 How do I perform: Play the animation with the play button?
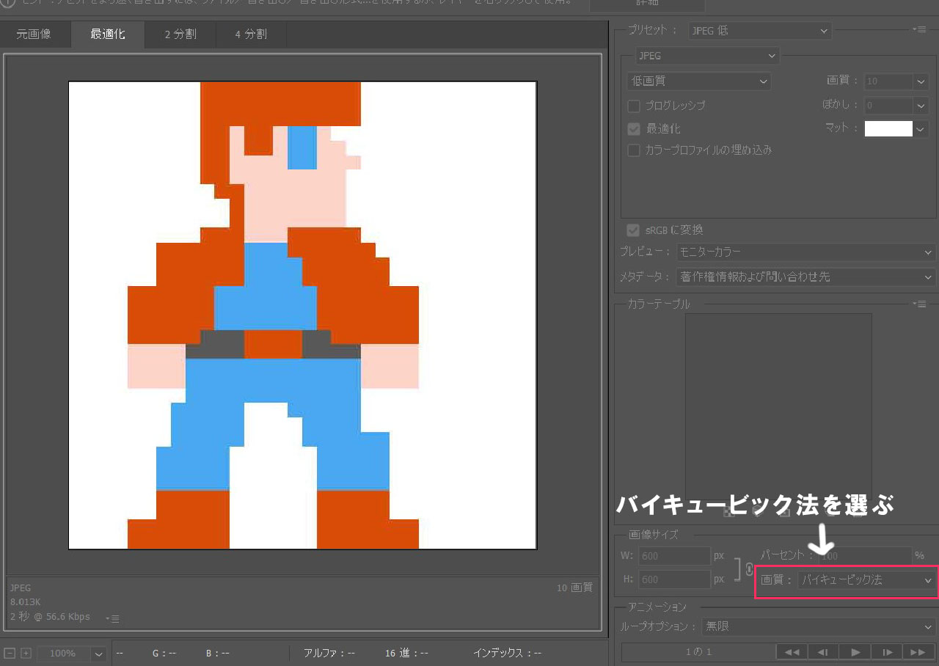855,652
